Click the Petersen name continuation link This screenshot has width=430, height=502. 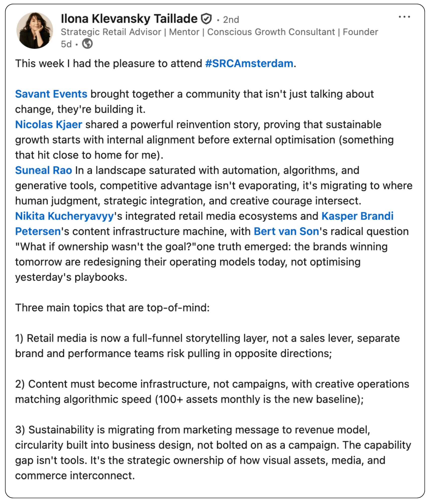tap(38, 231)
